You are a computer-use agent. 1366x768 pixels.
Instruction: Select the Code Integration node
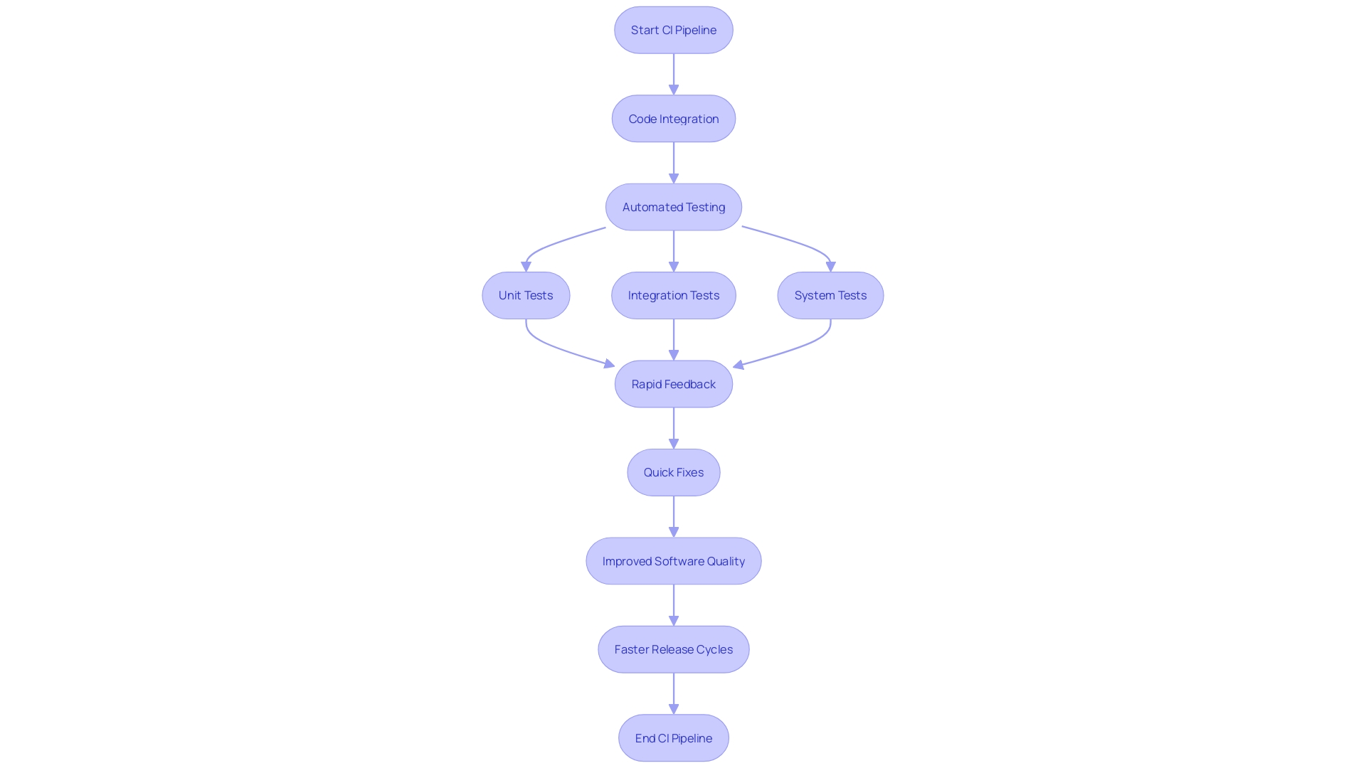click(x=674, y=118)
